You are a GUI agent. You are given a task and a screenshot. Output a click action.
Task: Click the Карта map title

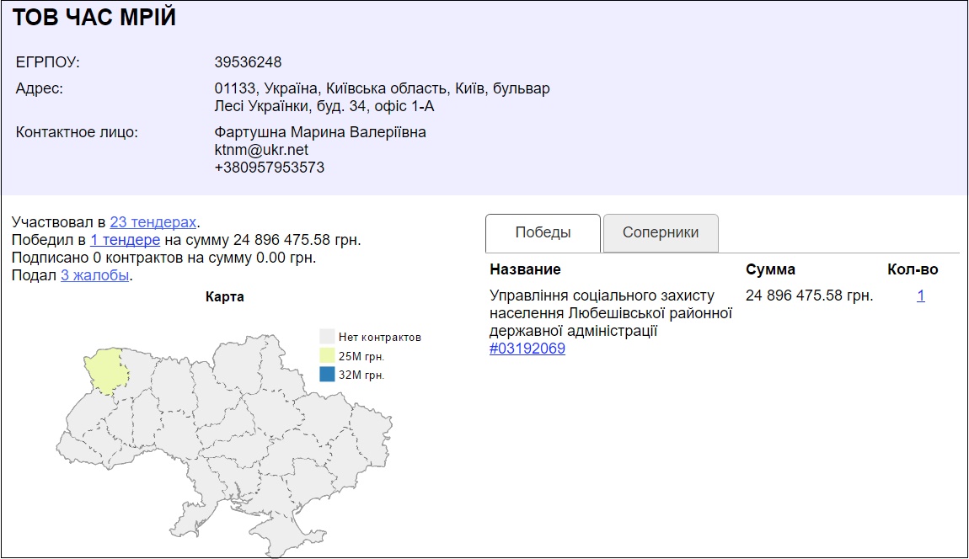(224, 297)
